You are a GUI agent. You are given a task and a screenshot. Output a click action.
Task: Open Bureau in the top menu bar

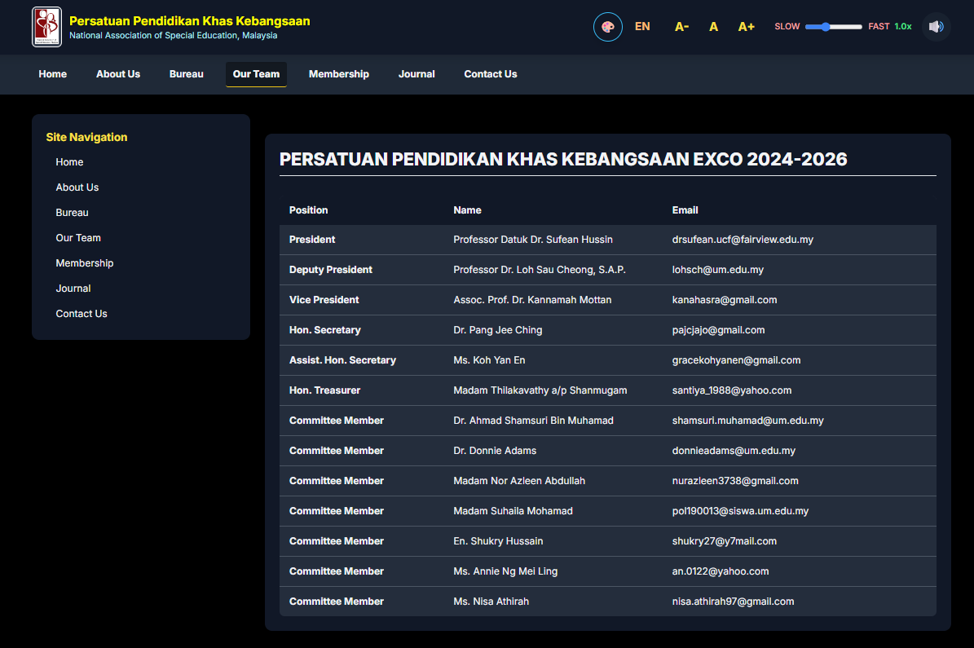coord(187,74)
